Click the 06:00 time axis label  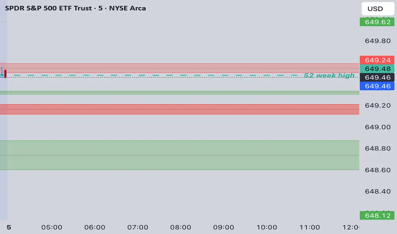tap(95, 227)
